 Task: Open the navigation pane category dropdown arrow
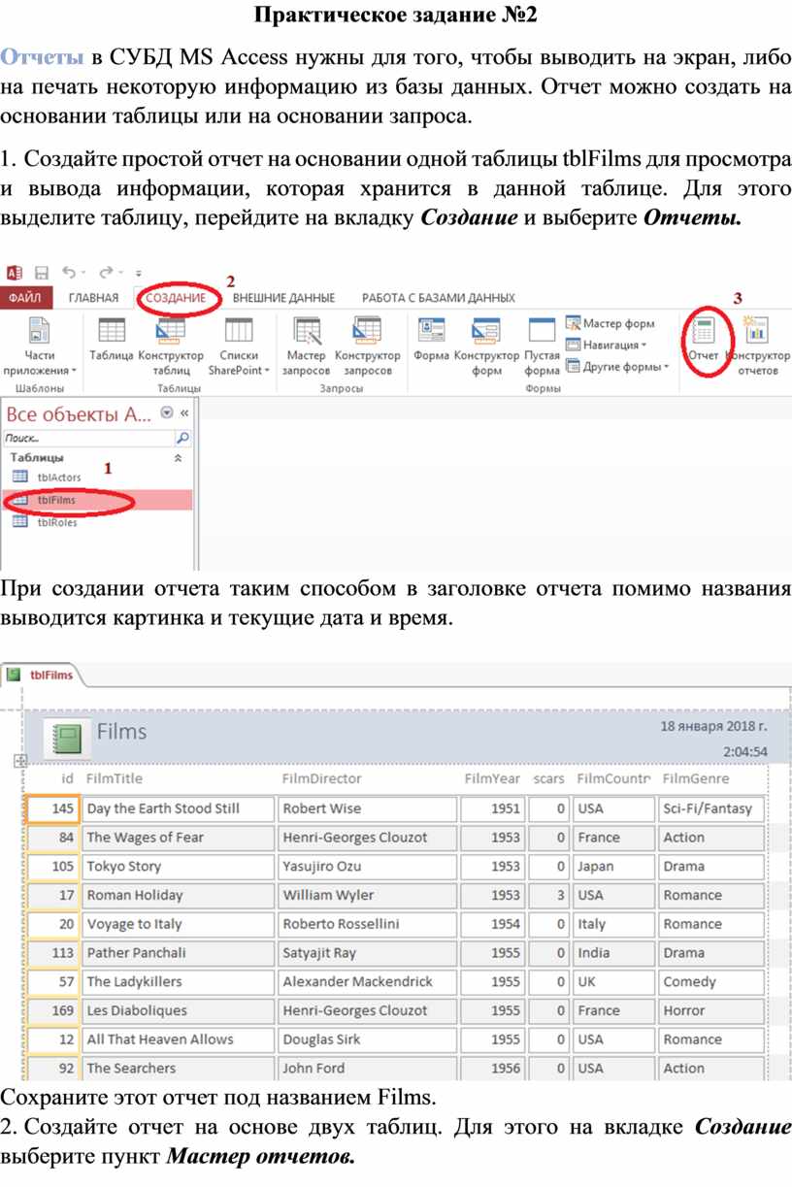(167, 412)
